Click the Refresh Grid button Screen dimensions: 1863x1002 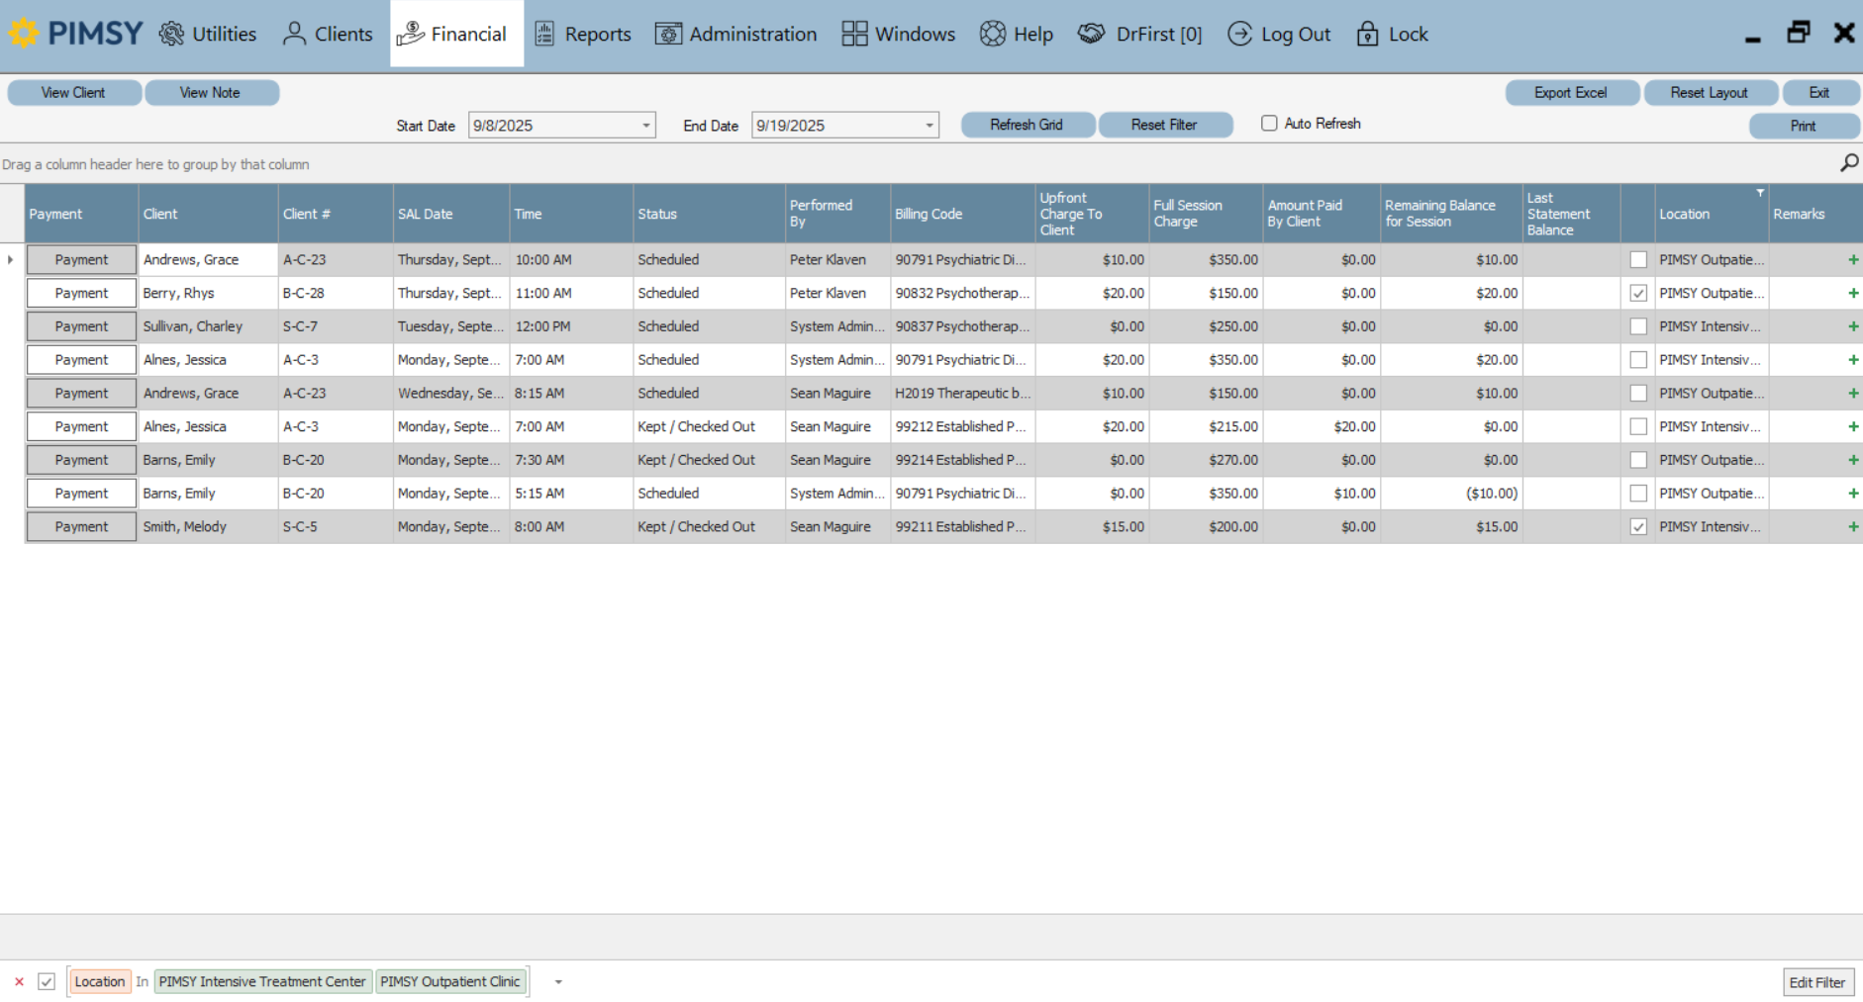1027,125
